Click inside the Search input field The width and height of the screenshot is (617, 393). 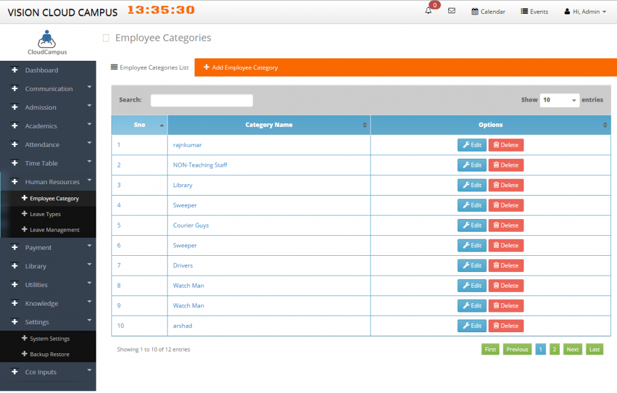coord(202,100)
